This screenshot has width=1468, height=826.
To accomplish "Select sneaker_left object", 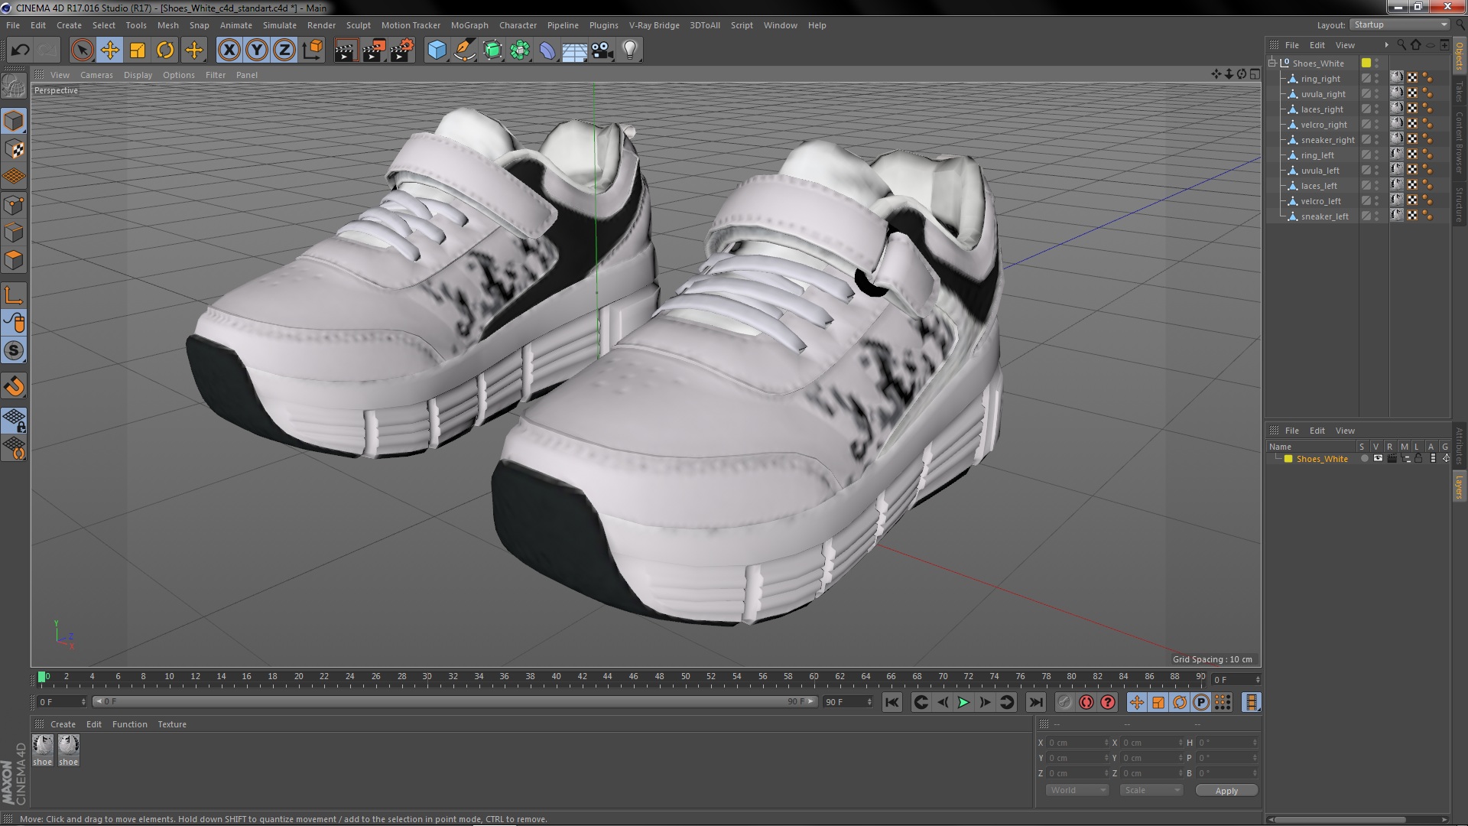I will (x=1324, y=216).
